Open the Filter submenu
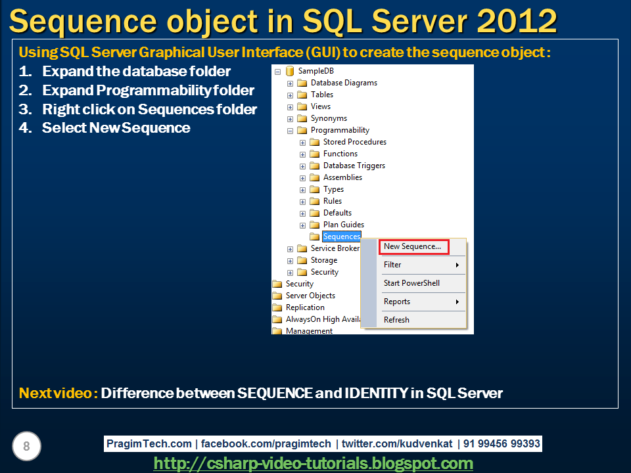This screenshot has width=631, height=473. (421, 265)
